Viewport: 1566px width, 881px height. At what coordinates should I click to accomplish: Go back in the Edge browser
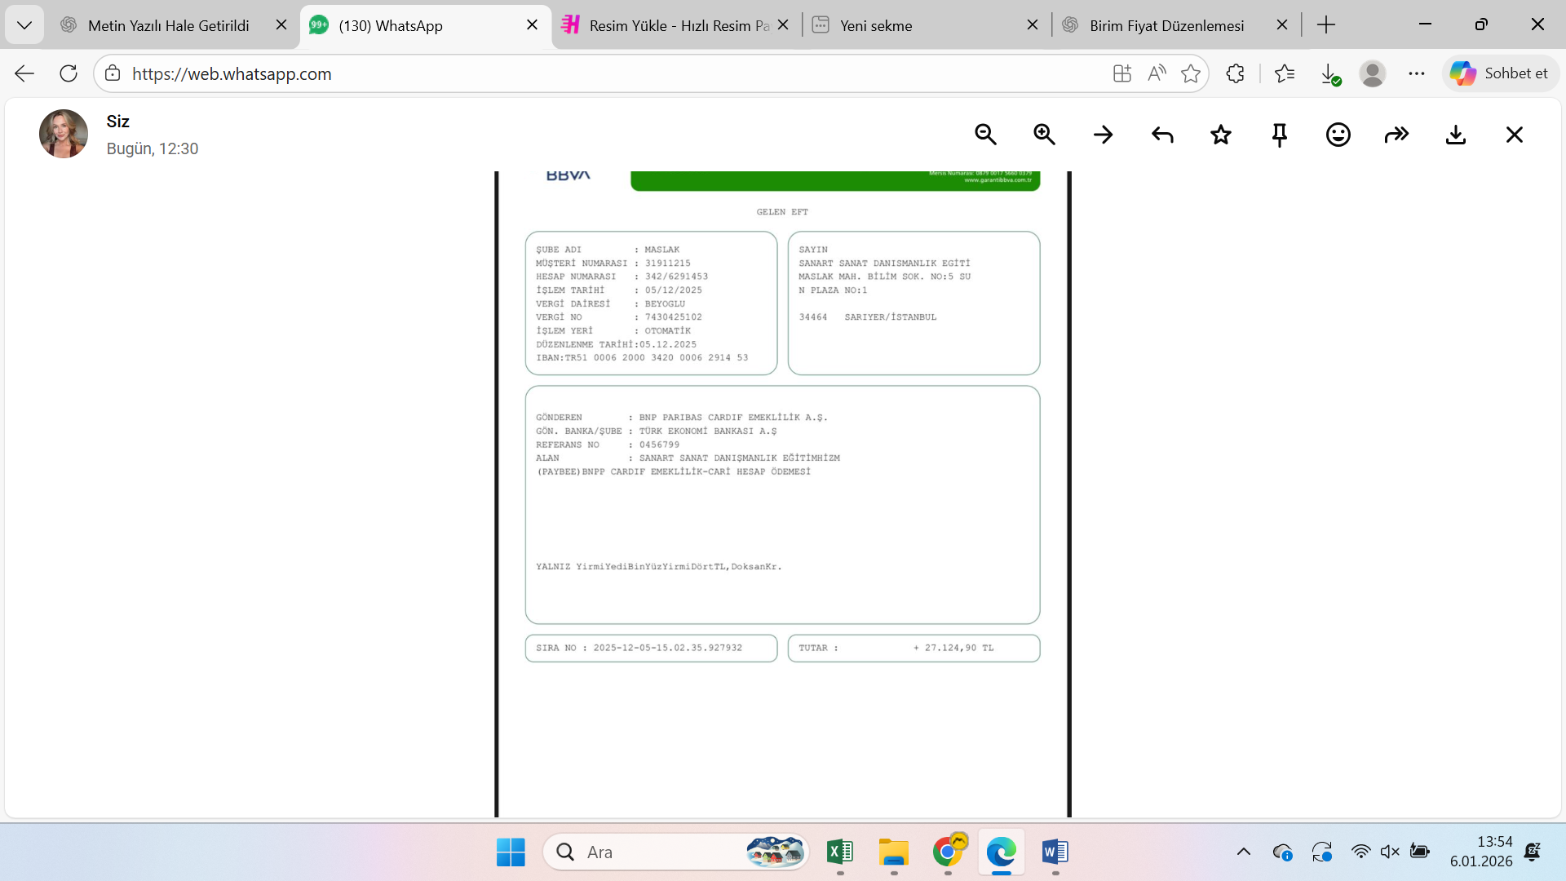click(24, 73)
